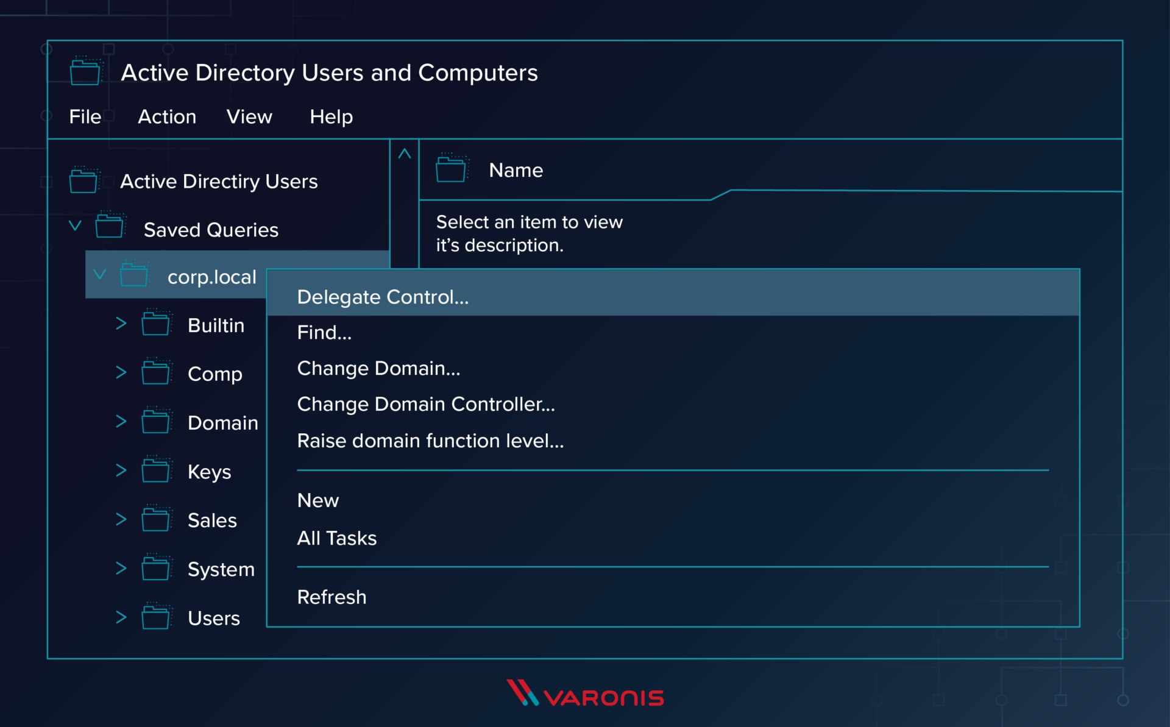Choose Delegate Control from the context menu
Viewport: 1170px width, 727px height.
pos(383,297)
